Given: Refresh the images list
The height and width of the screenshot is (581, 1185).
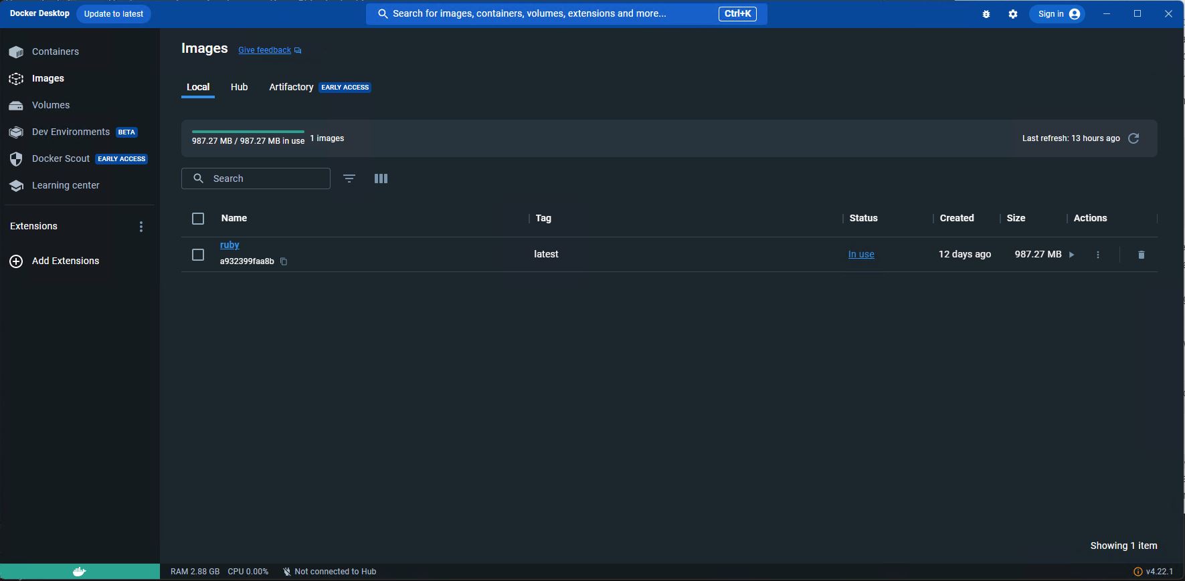Looking at the screenshot, I should 1133,138.
